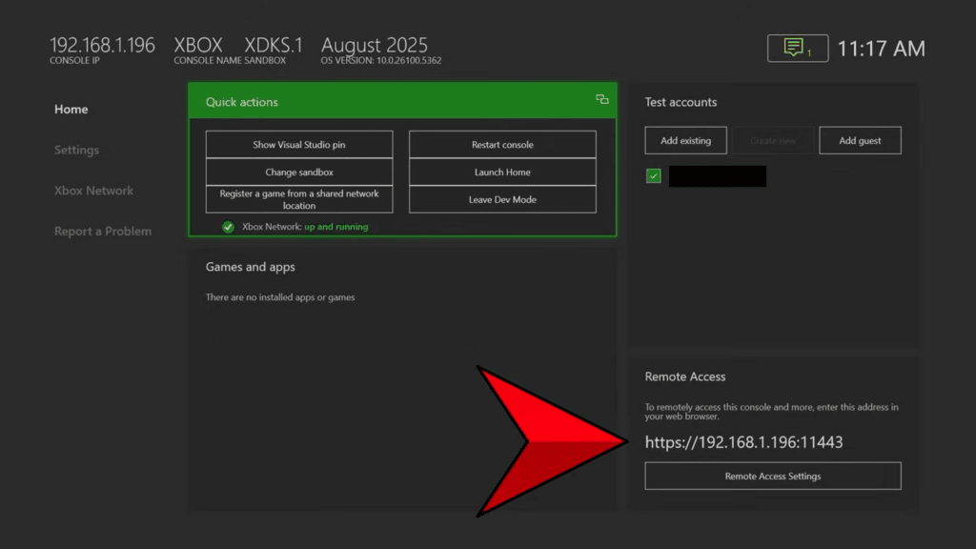Toggle the checkbox next to the test account
Image resolution: width=976 pixels, height=549 pixels.
(653, 175)
